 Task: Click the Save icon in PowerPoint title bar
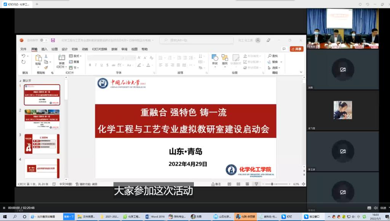53,40
